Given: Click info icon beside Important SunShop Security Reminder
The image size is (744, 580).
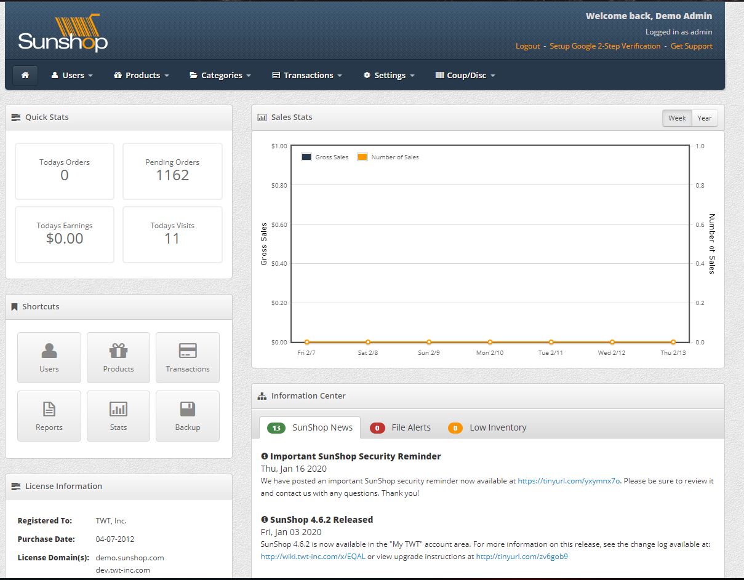Looking at the screenshot, I should point(265,456).
